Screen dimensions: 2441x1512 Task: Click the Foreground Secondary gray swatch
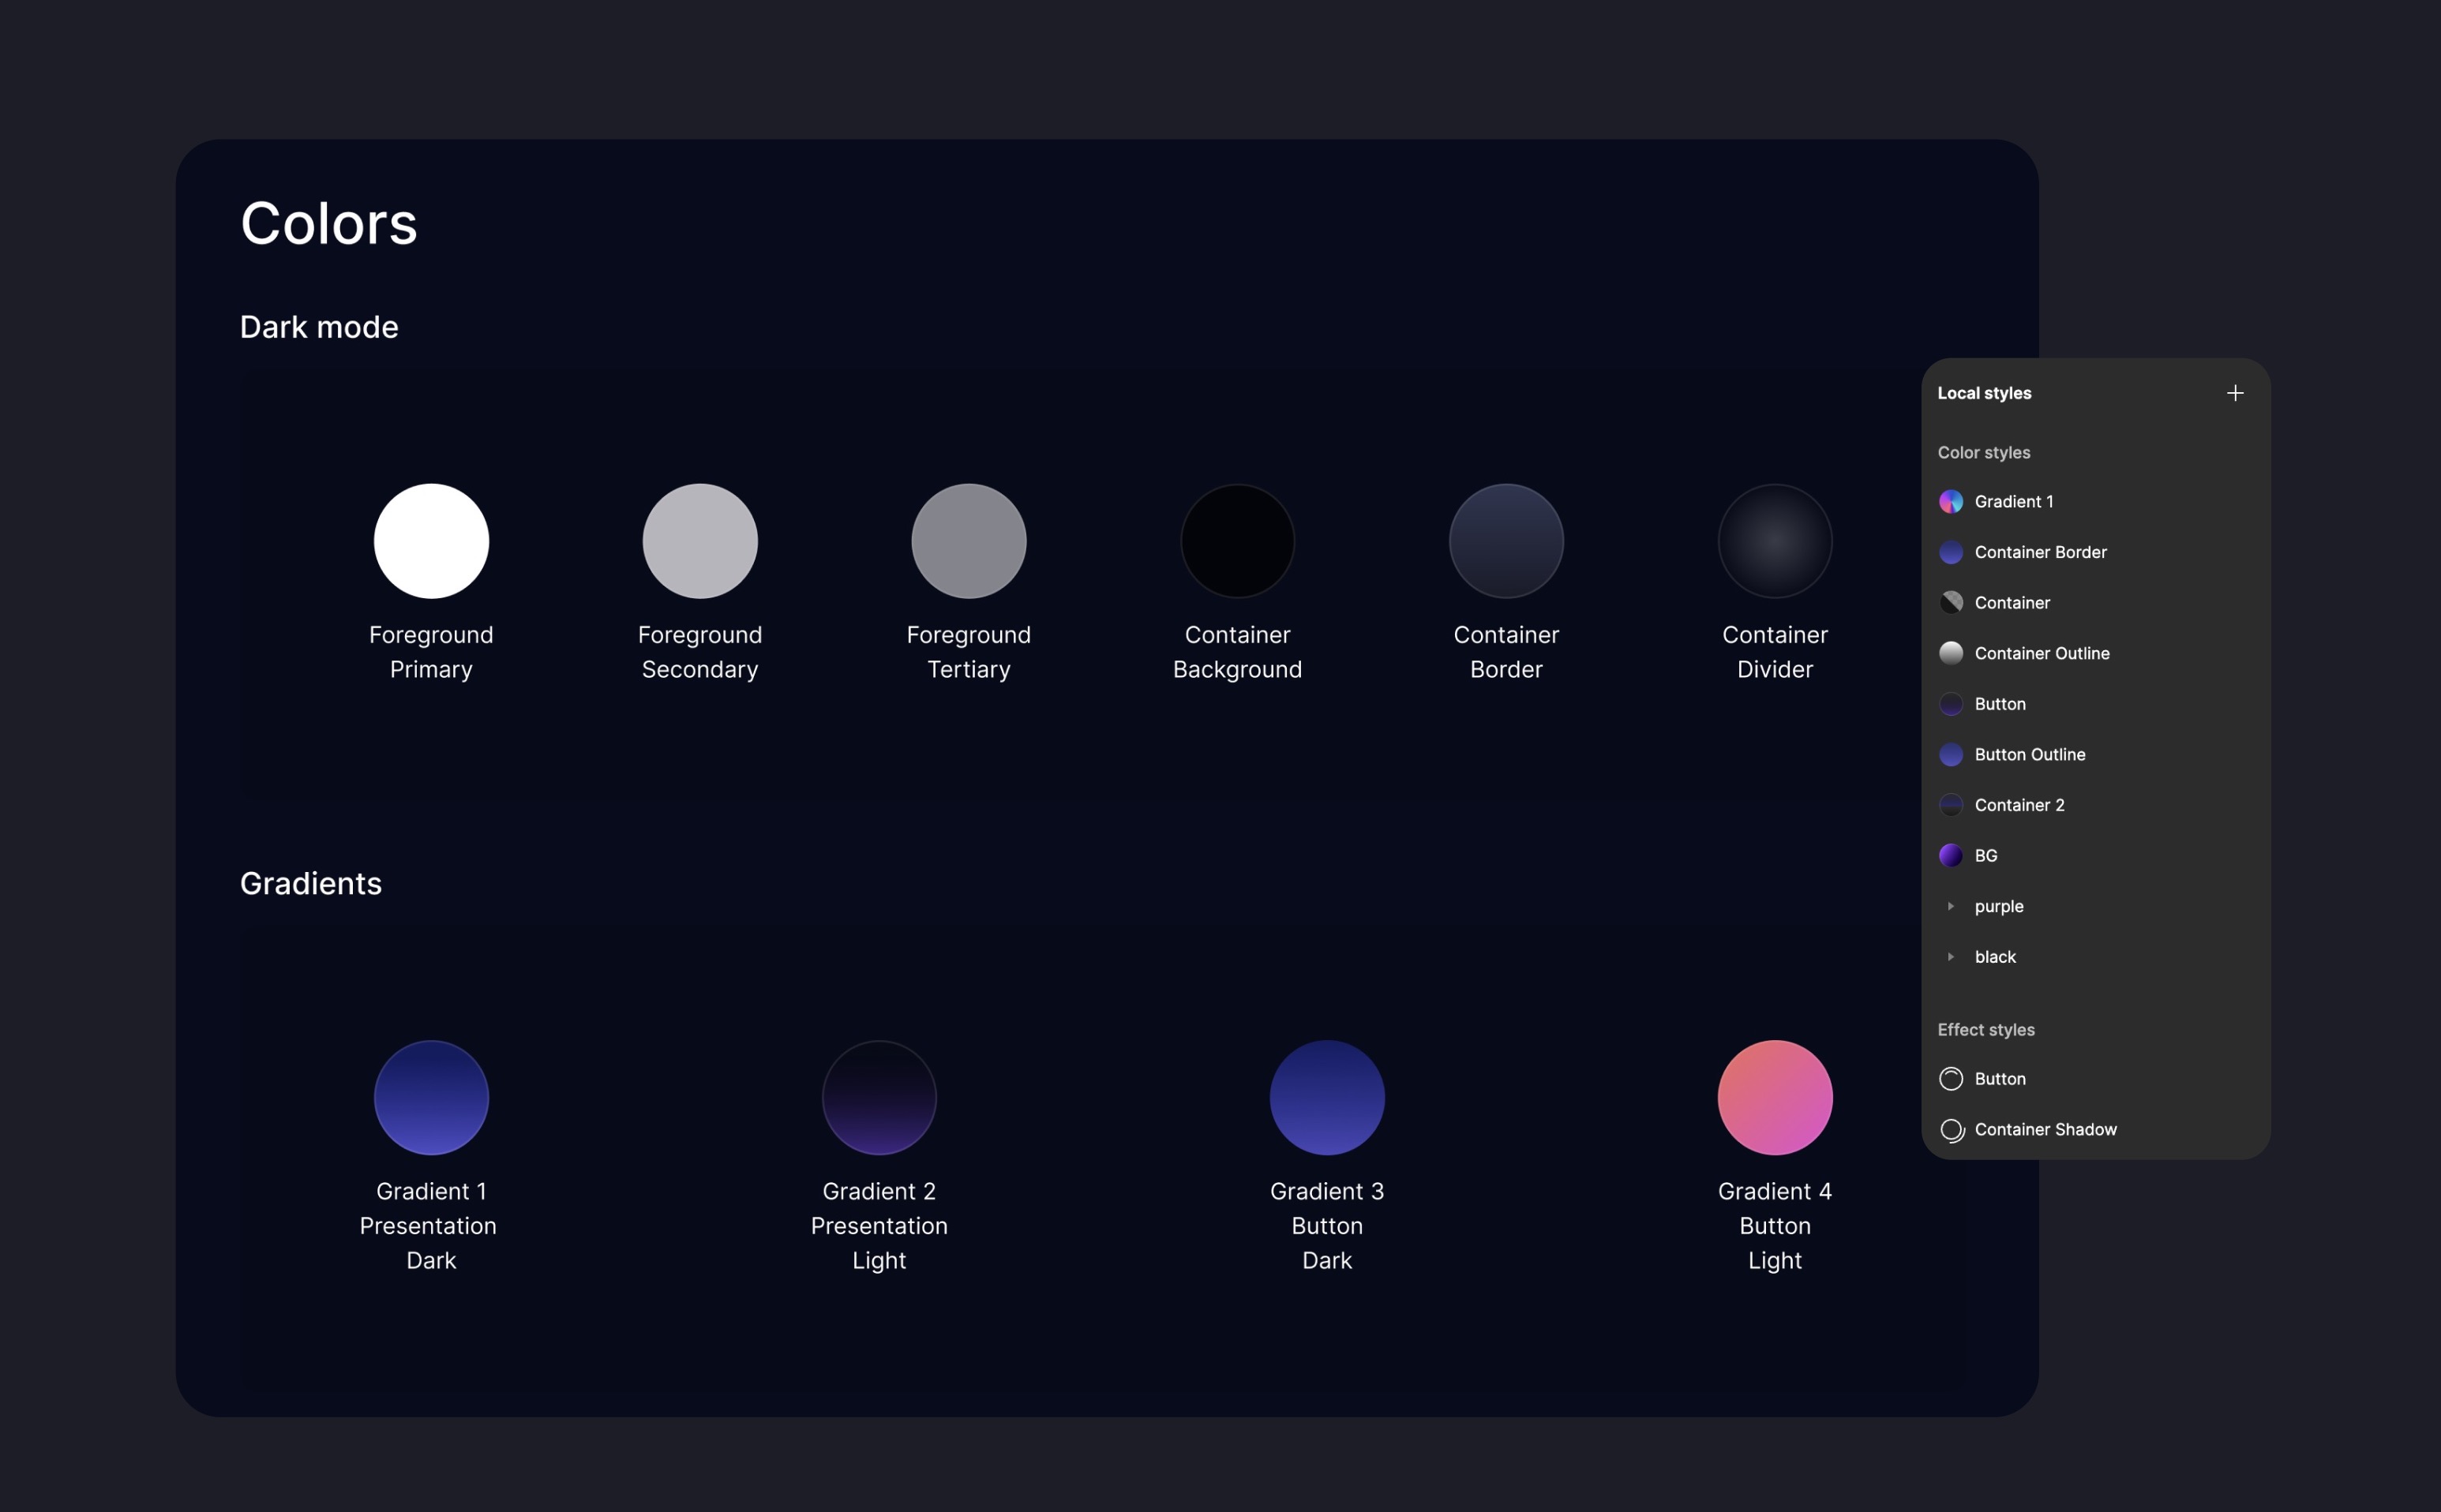[699, 541]
